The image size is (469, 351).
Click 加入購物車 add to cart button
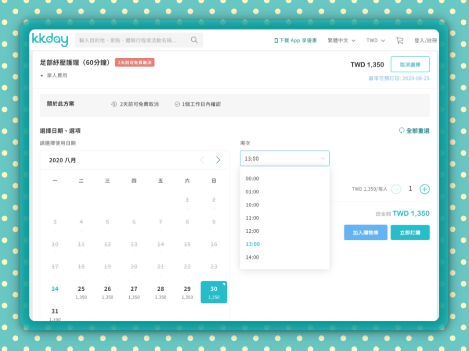[365, 232]
